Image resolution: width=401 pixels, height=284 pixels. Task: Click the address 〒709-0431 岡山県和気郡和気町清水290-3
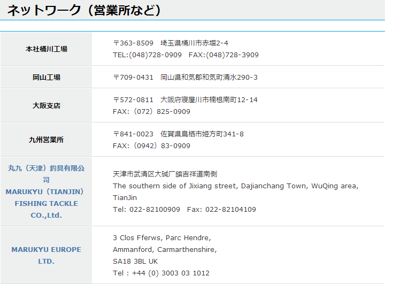point(185,77)
